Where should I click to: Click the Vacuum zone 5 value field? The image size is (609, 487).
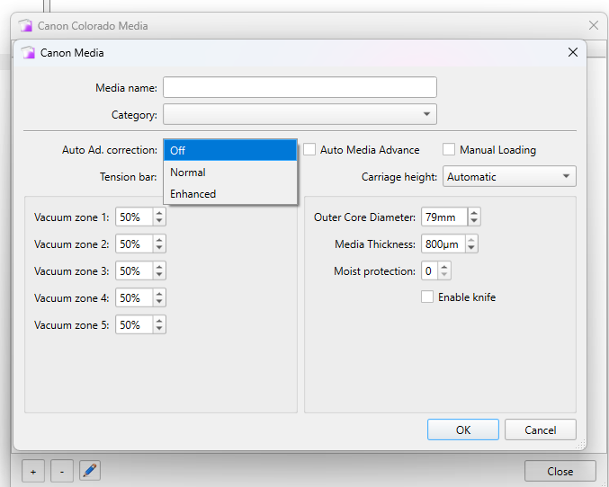tap(134, 324)
